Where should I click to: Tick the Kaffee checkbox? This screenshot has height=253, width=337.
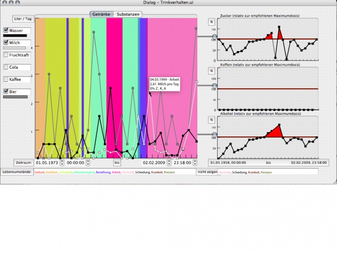[x=6, y=80]
